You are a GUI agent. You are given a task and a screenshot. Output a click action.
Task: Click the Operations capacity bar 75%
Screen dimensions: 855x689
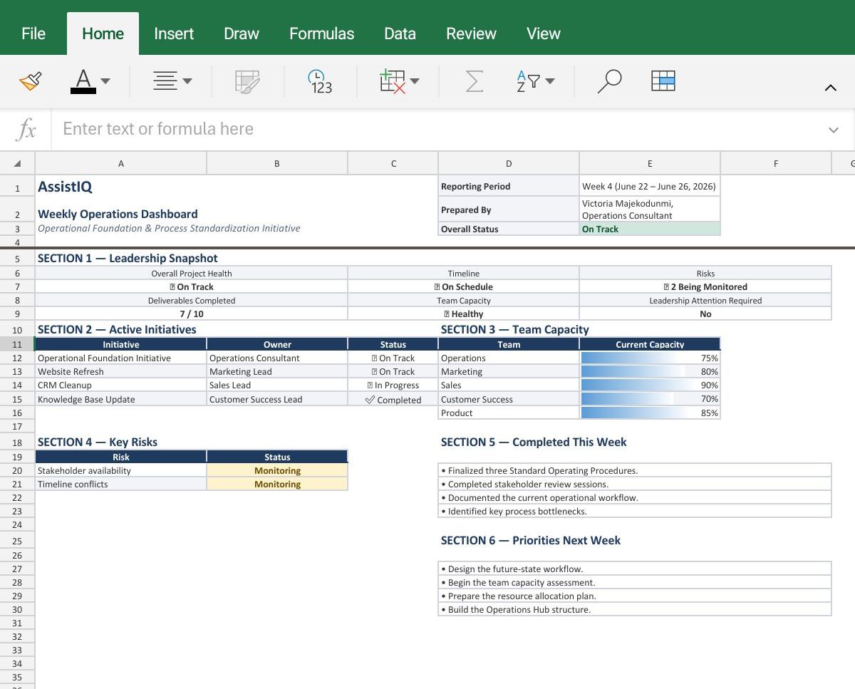[650, 358]
